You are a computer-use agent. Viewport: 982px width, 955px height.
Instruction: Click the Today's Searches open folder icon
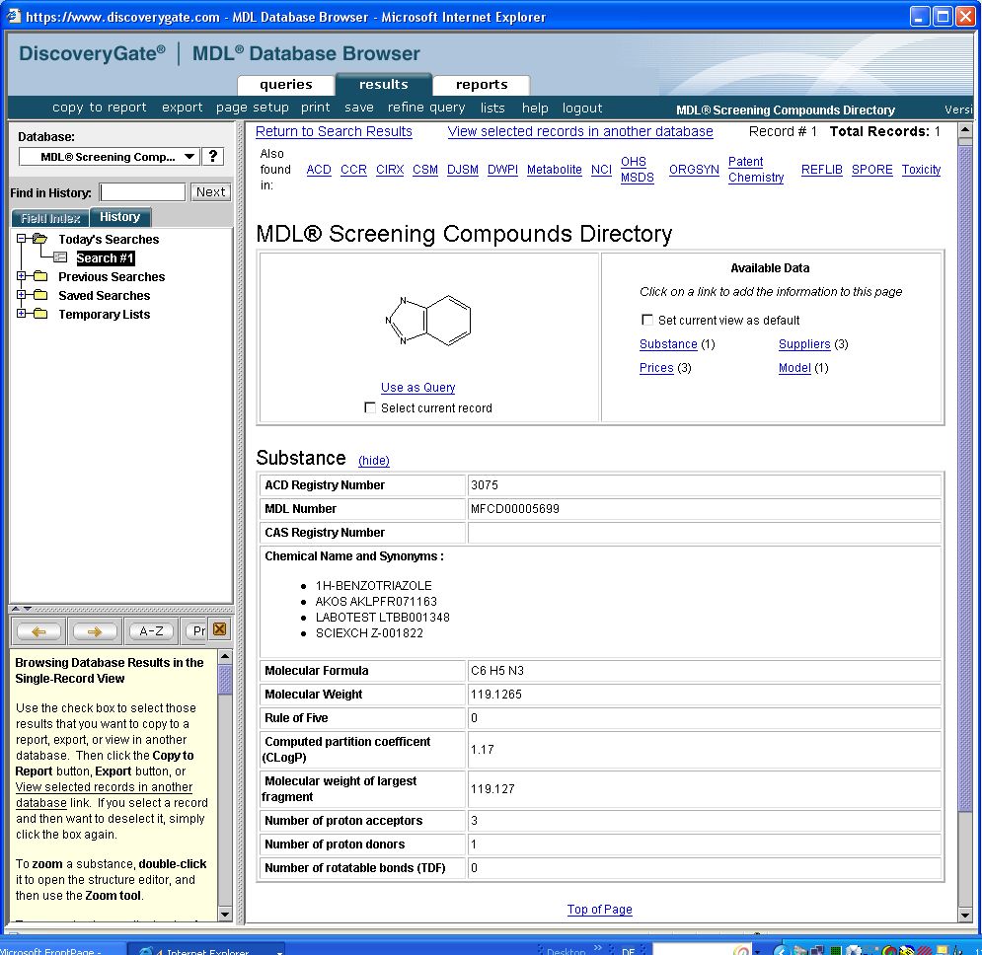(39, 240)
